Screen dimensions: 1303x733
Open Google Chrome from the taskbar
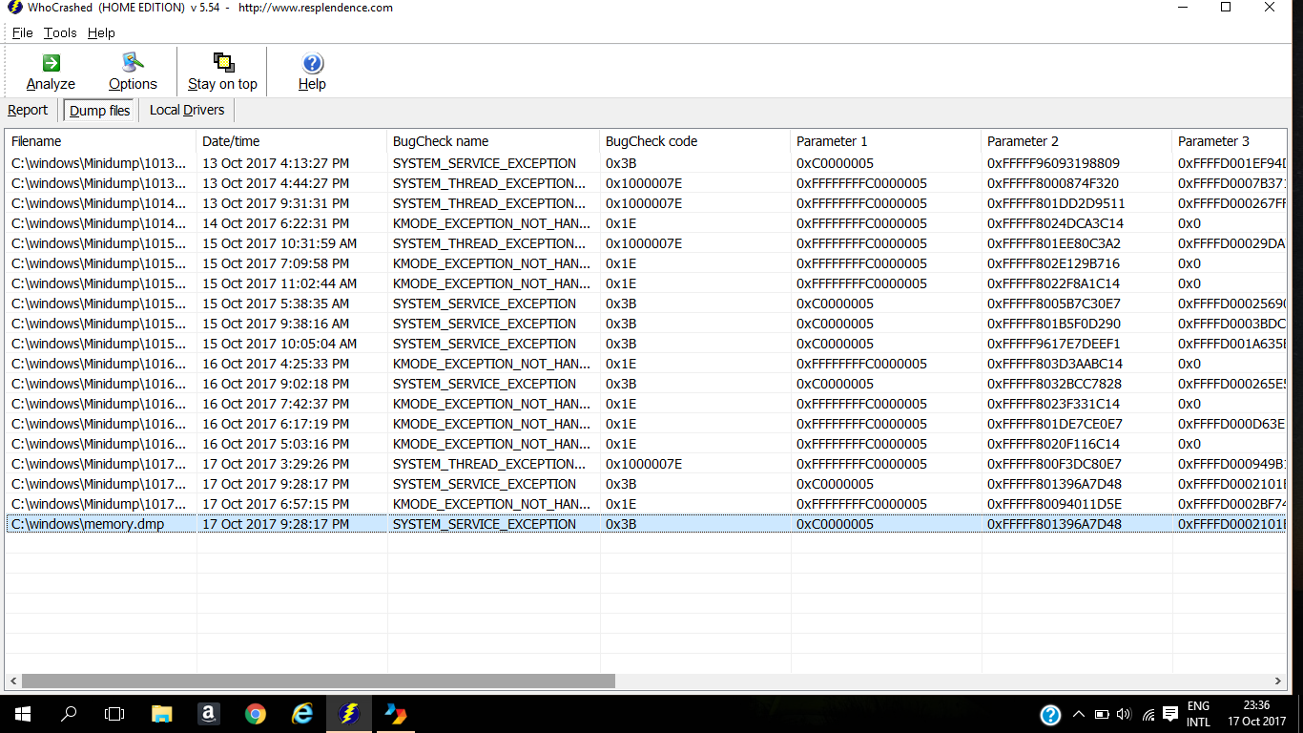click(255, 714)
